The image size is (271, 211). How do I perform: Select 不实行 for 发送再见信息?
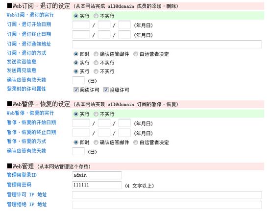click(96, 71)
